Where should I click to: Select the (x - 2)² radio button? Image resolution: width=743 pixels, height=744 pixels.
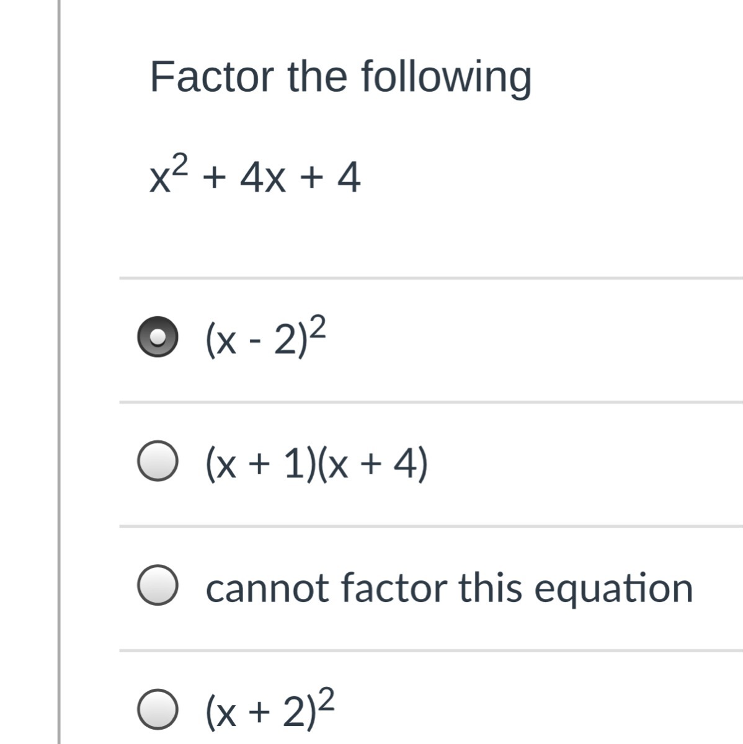(159, 337)
